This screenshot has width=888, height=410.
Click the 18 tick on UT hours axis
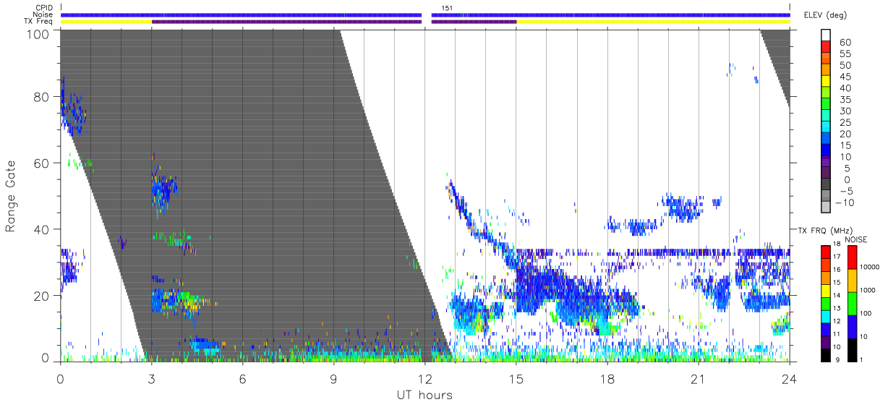607,378
